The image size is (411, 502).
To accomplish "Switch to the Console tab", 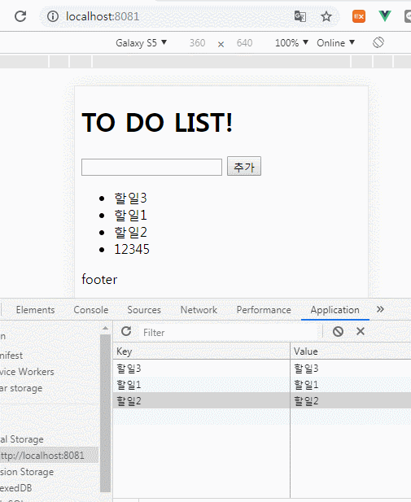I will pyautogui.click(x=91, y=310).
